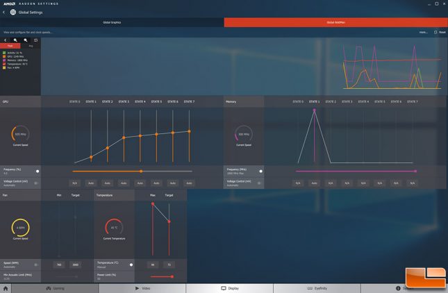The image size is (448, 293).
Task: Click the temperature Target red point
Action: (169, 221)
